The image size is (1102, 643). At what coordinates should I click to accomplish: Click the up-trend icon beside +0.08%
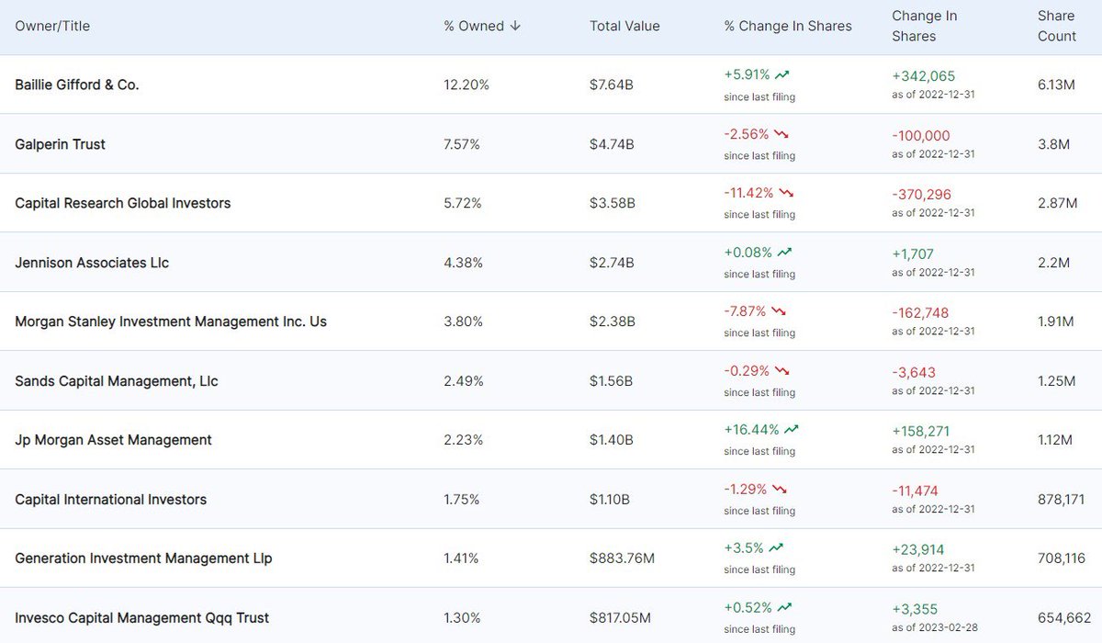[x=785, y=253]
